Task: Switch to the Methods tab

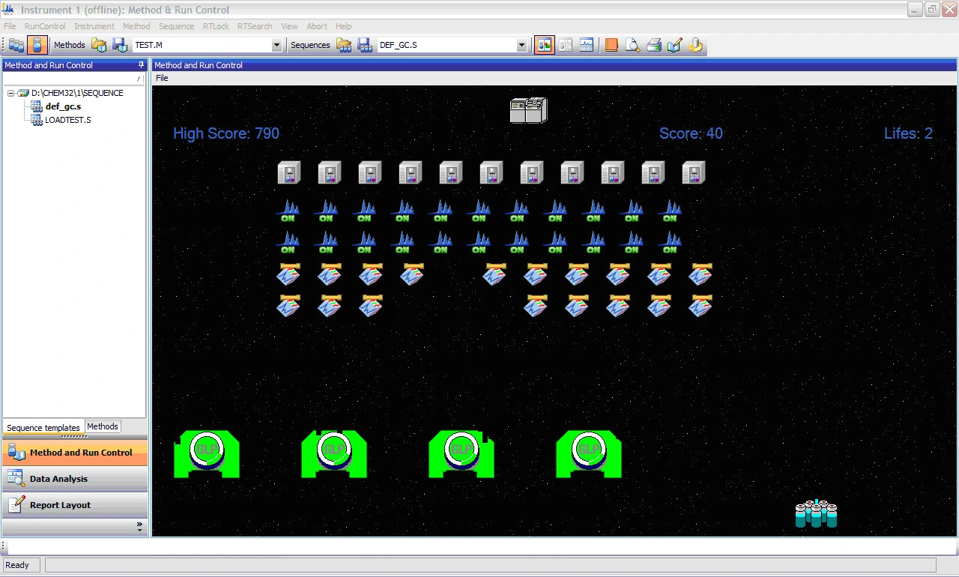Action: pos(103,426)
